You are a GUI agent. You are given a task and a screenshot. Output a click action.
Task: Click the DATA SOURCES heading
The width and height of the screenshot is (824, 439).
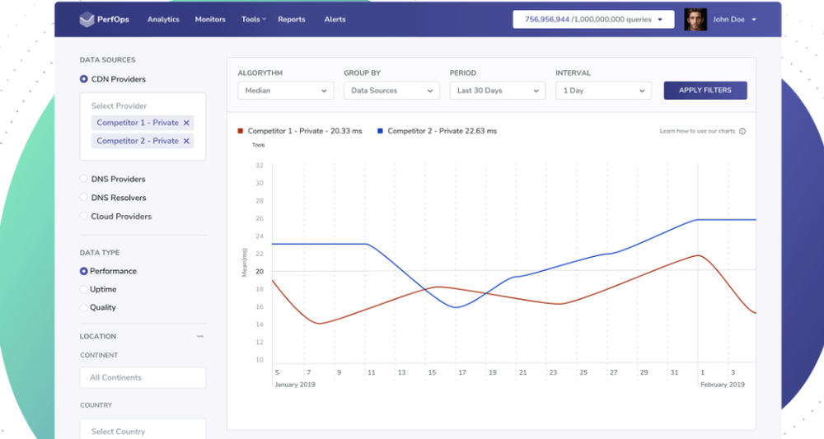108,60
